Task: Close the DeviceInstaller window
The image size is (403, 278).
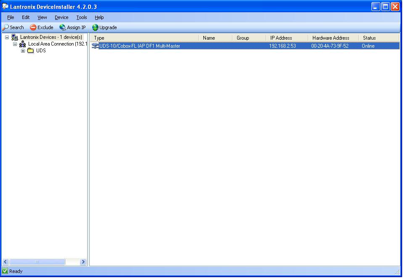Action: [395, 7]
